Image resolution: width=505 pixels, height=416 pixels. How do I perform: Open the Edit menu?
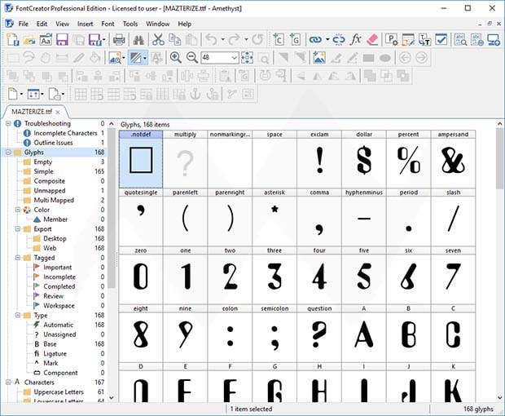coord(42,24)
